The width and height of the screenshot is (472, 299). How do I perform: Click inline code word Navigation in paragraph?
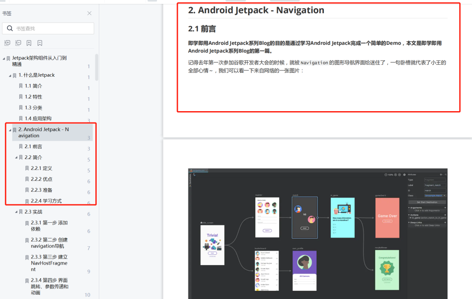click(x=314, y=63)
